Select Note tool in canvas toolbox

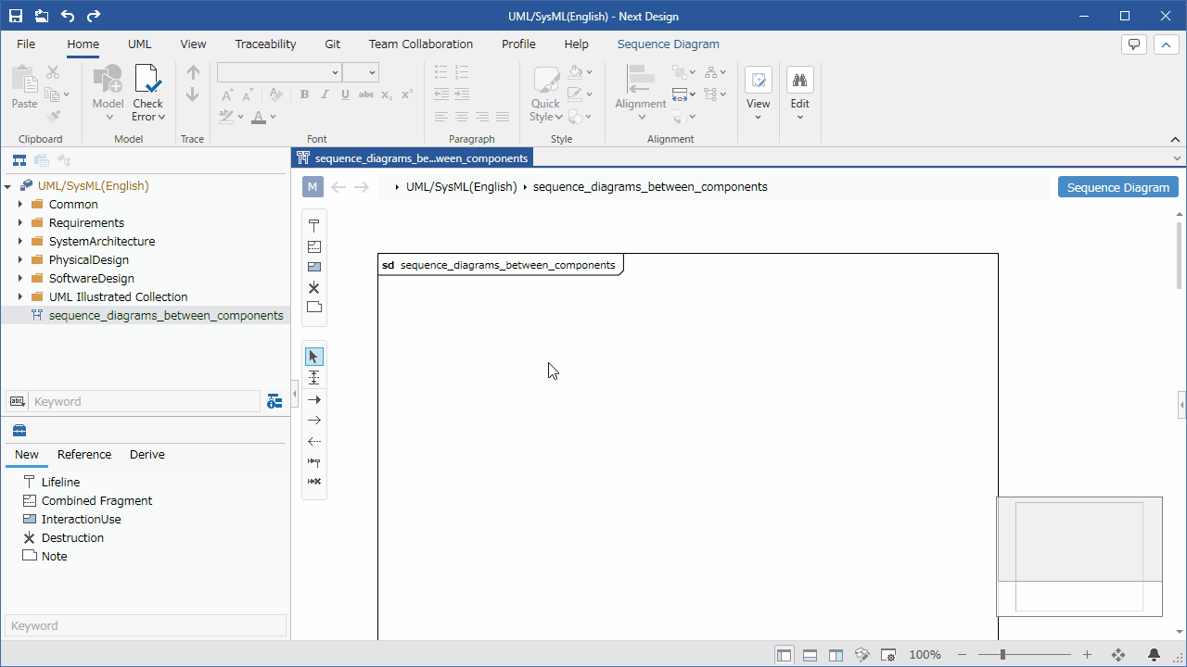(x=314, y=307)
